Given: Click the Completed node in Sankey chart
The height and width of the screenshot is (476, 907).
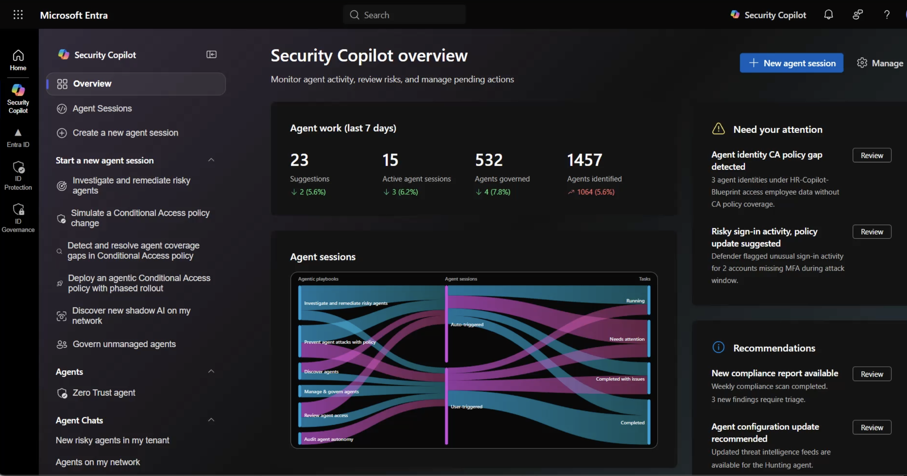Looking at the screenshot, I should tap(649, 422).
